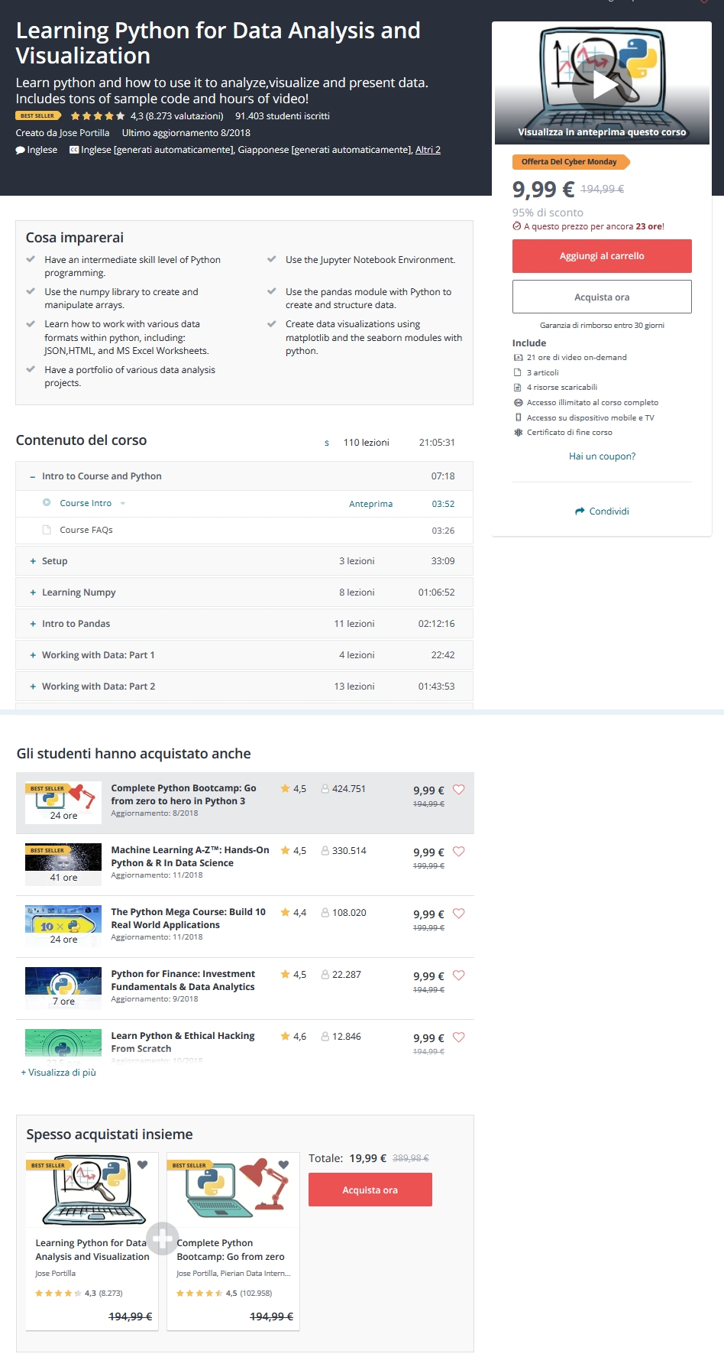Expand Working with Data: Part 2
This screenshot has width=724, height=1357.
[33, 687]
